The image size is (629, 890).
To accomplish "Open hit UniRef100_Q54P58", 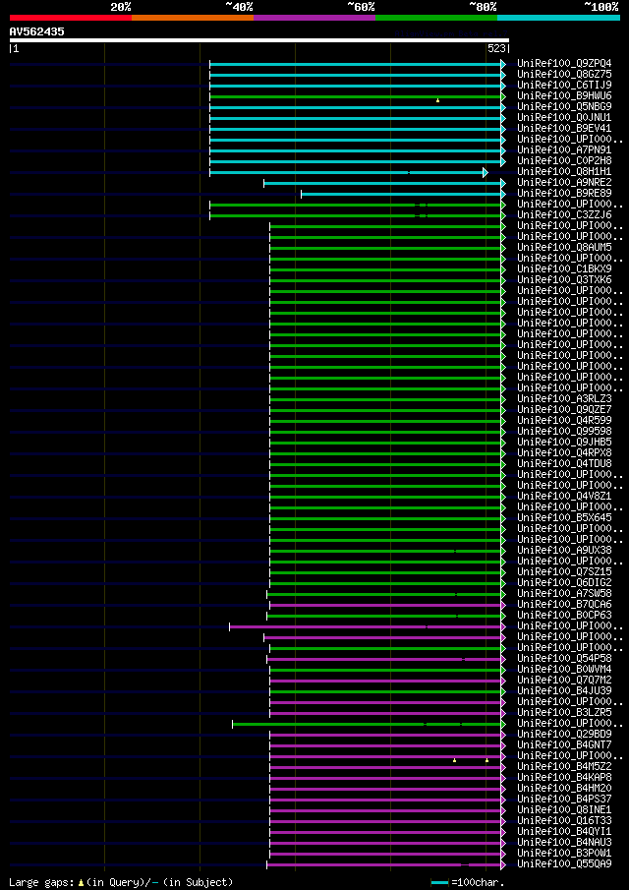I will pos(564,659).
